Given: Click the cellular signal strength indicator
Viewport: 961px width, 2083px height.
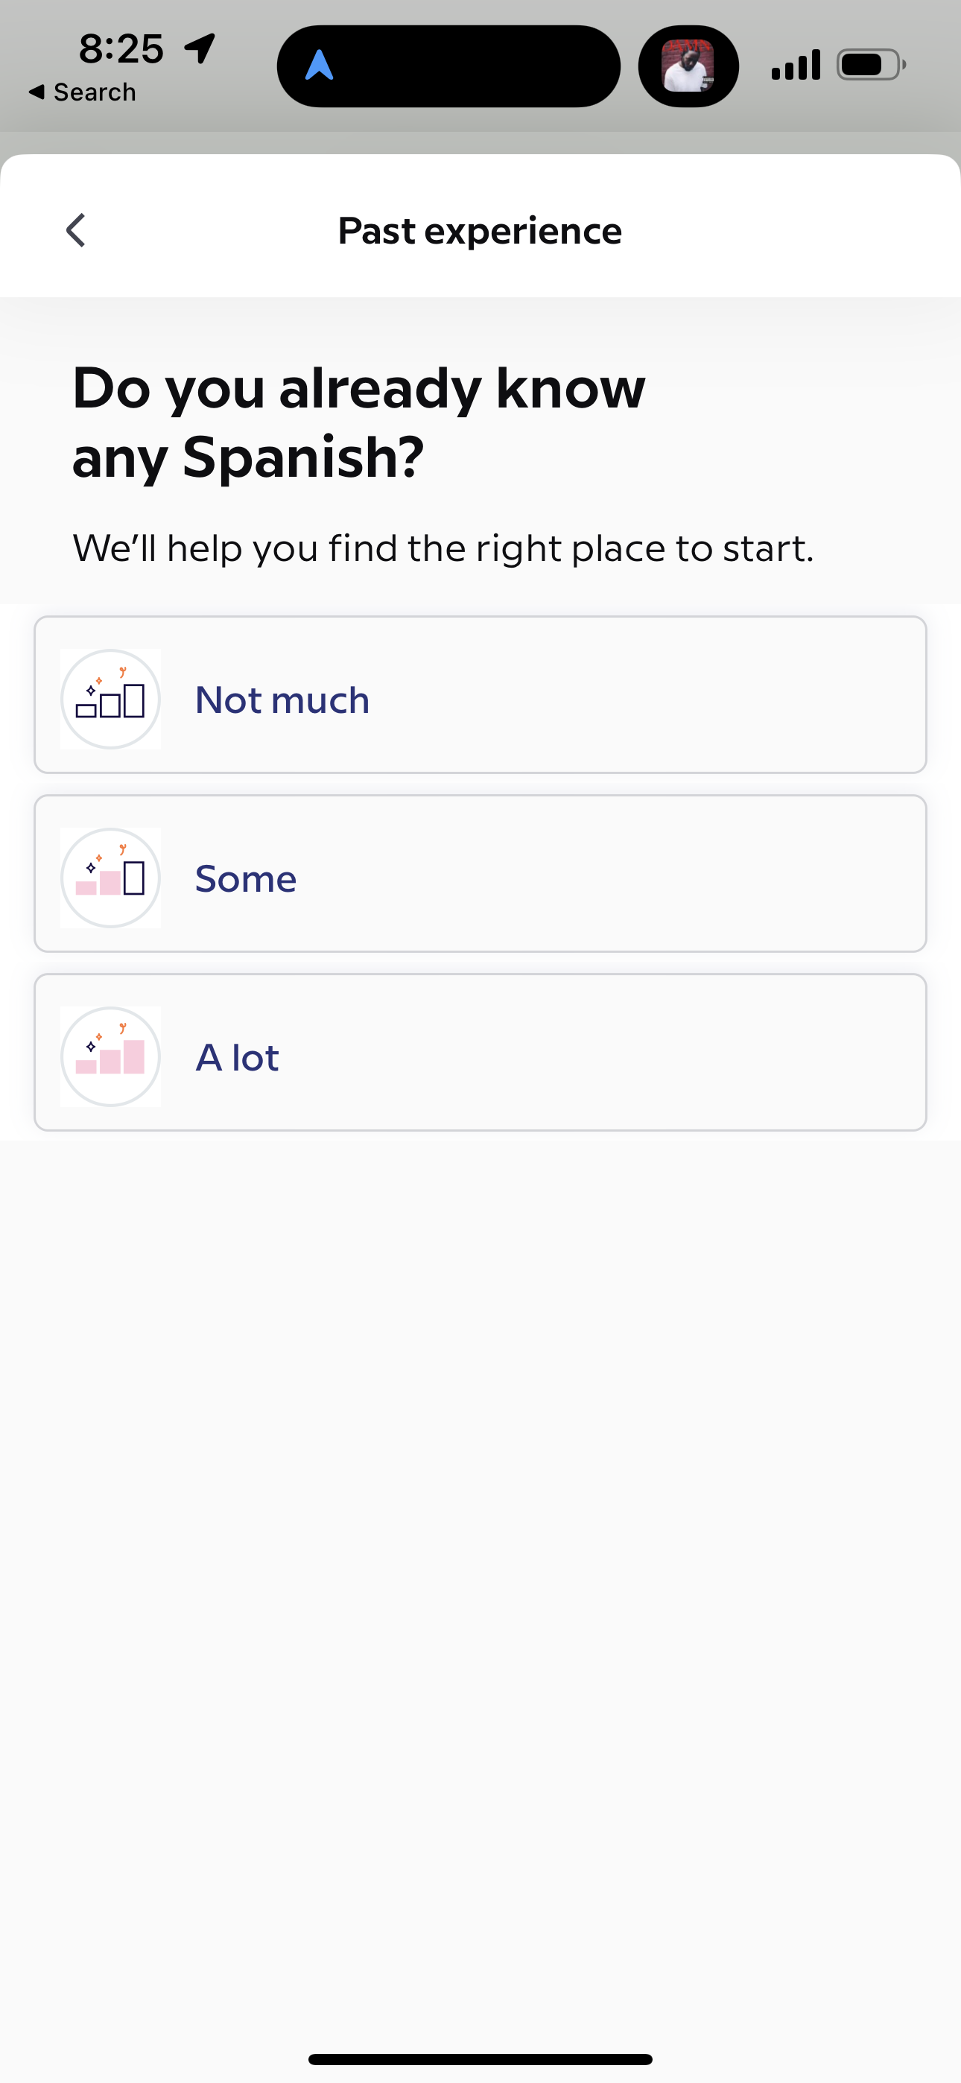Looking at the screenshot, I should [x=794, y=64].
